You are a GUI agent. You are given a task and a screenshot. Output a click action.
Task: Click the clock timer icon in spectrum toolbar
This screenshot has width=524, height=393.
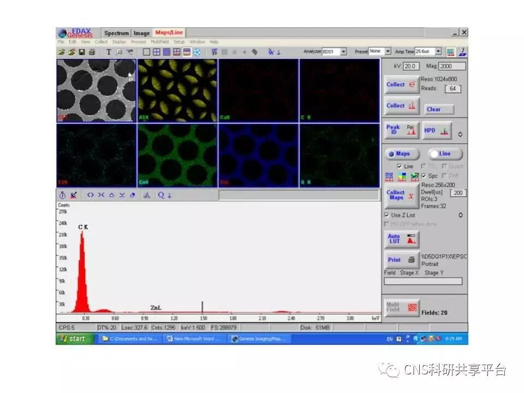click(x=62, y=195)
